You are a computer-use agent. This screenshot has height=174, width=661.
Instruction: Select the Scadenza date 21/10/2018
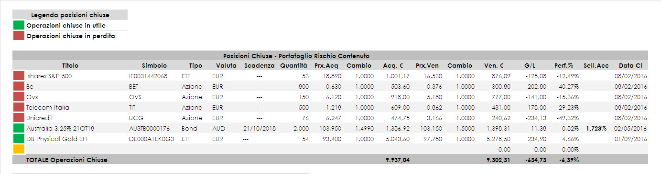click(259, 128)
